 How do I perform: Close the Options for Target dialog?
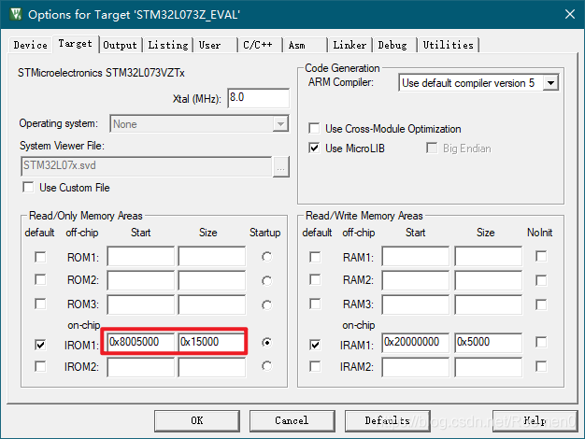point(570,15)
